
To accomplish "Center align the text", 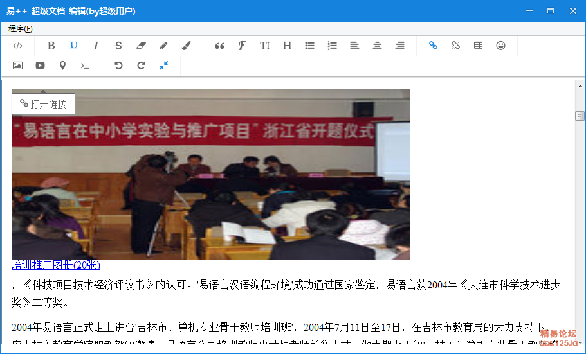I will tap(377, 46).
